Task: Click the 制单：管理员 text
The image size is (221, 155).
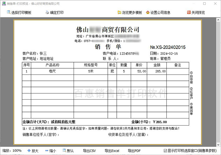Action: [160, 59]
